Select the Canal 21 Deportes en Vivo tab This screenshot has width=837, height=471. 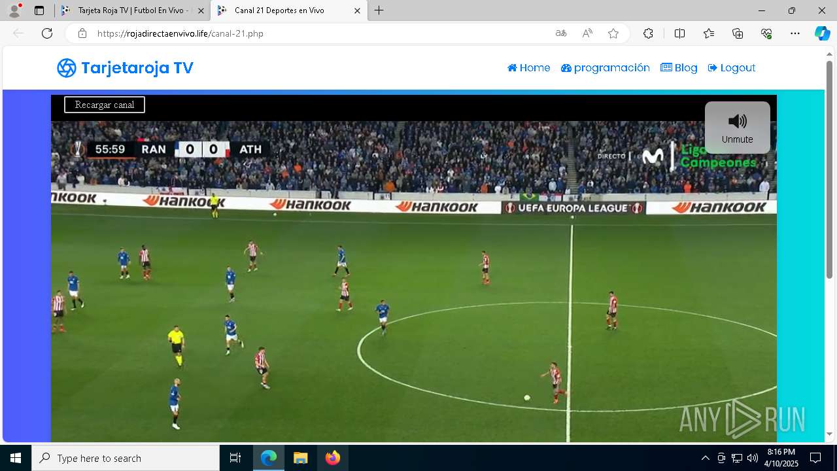288,10
